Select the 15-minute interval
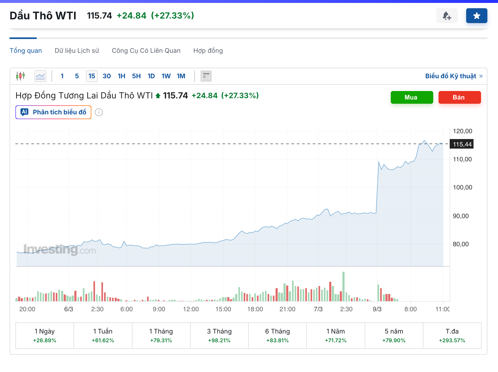The image size is (498, 372). coord(92,76)
